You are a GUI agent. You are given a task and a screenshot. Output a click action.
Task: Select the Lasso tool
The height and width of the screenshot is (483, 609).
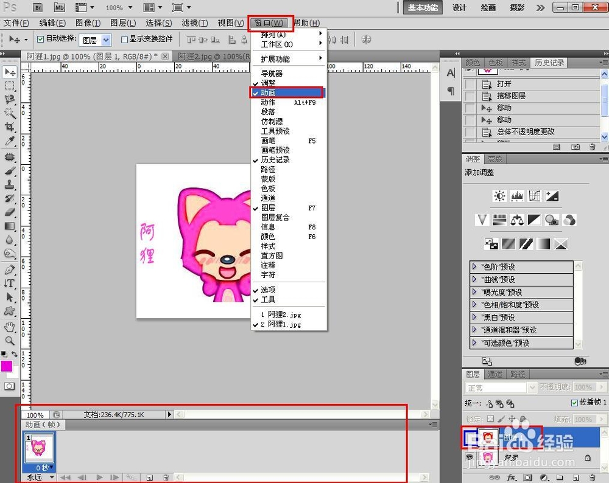(x=9, y=99)
